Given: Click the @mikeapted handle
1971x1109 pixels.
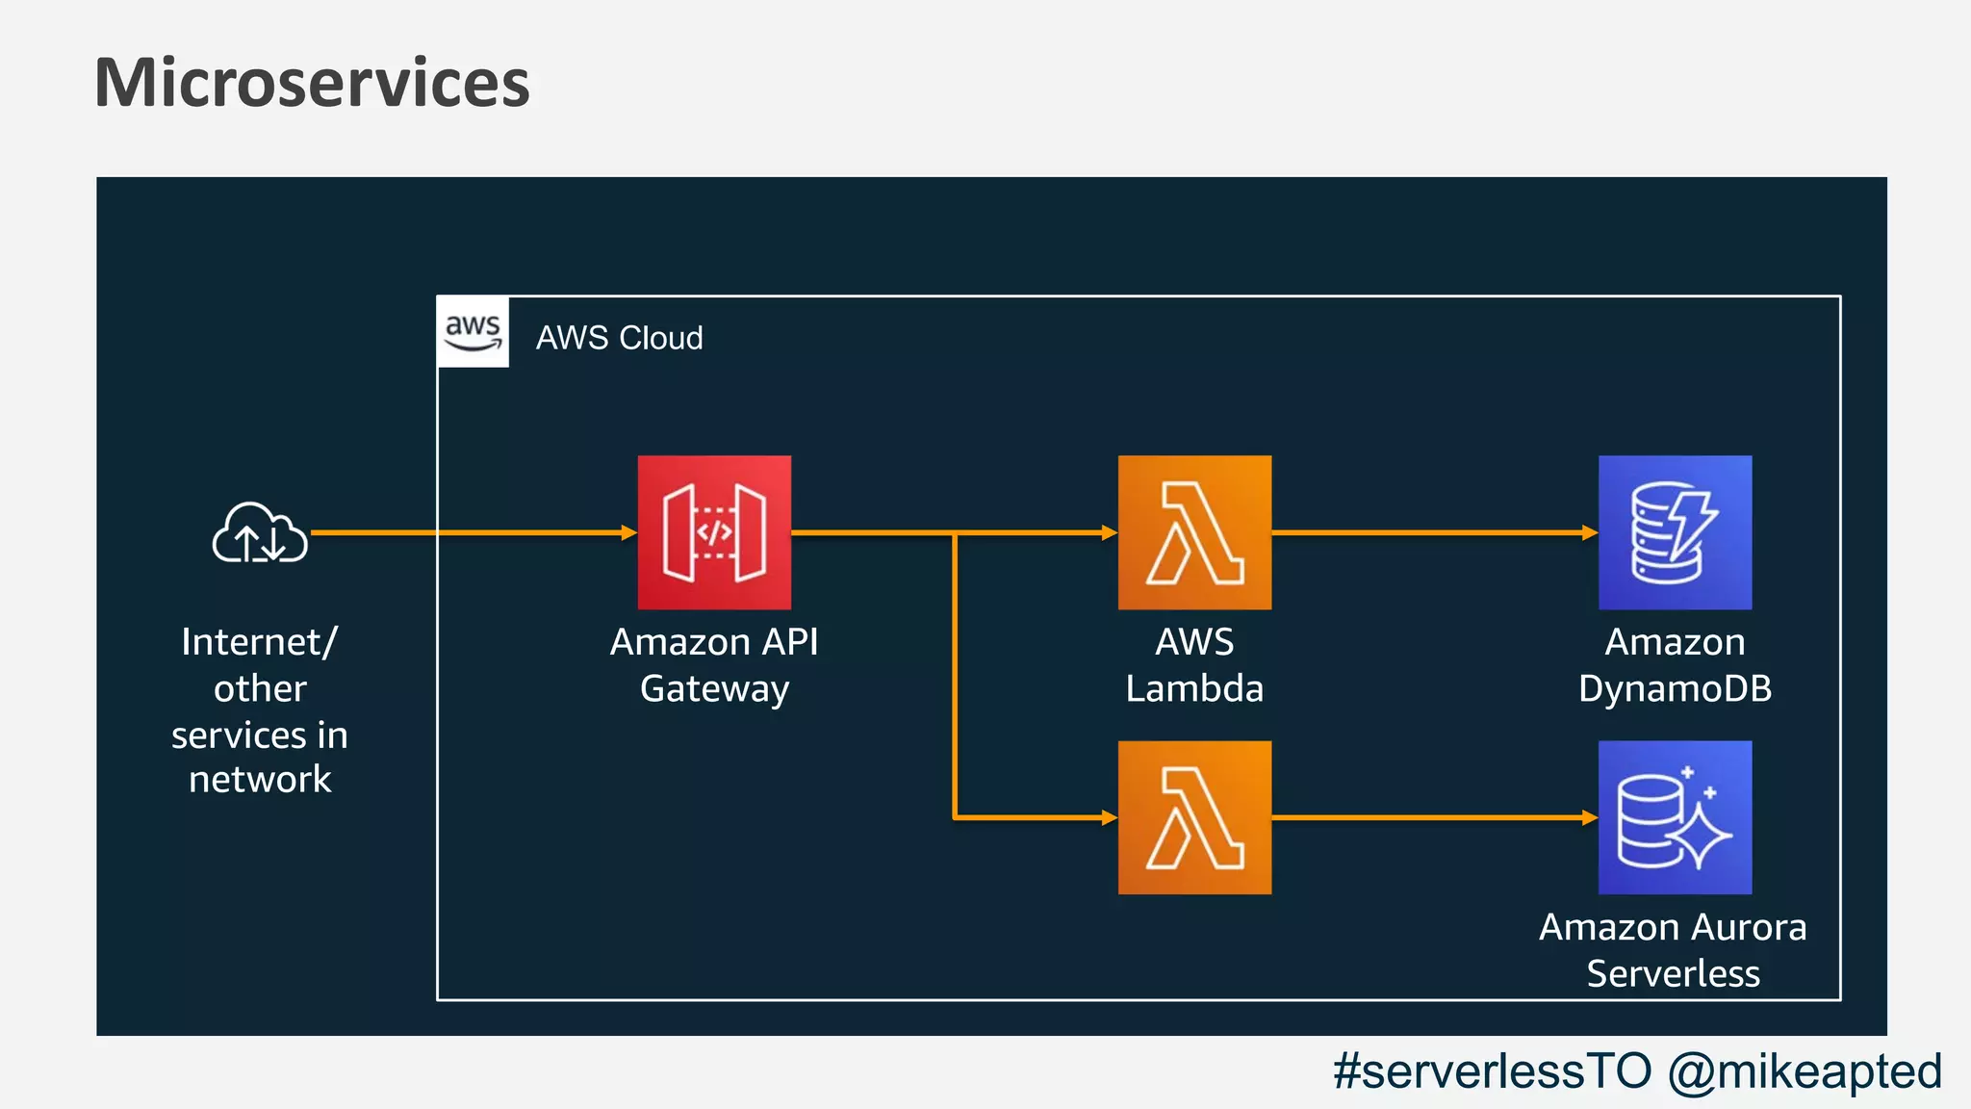Looking at the screenshot, I should point(1805,1070).
